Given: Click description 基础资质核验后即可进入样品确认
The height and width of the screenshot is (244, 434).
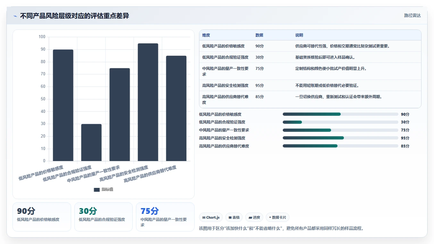Looking at the screenshot, I should pos(325,57).
